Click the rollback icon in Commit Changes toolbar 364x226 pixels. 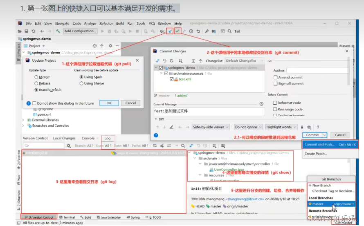pyautogui.click(x=164, y=61)
